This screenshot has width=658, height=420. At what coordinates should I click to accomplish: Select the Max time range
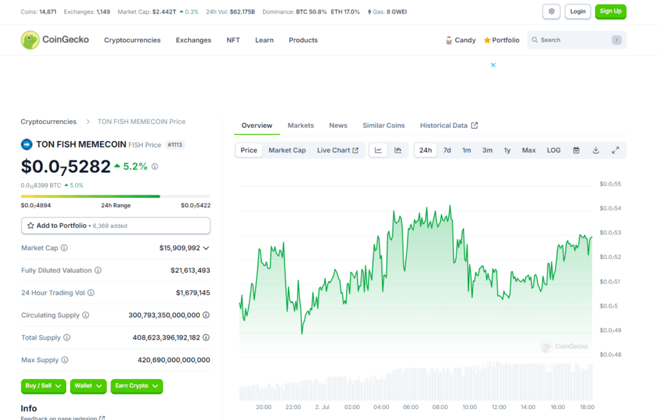pos(529,150)
